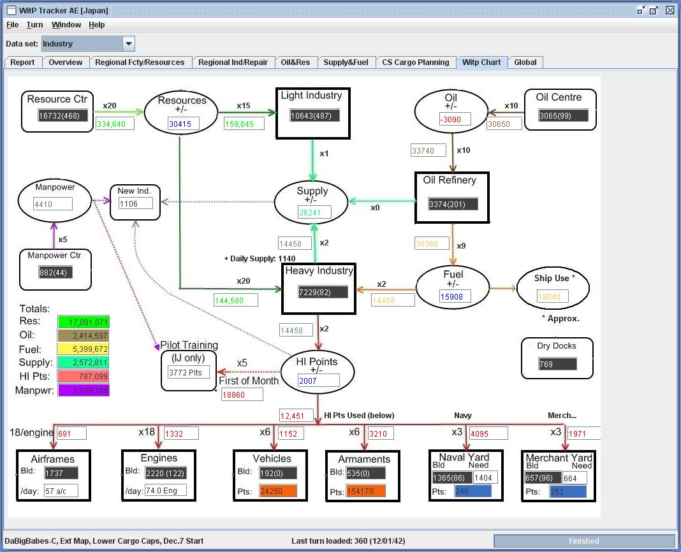Click the Supply +/- value field

click(x=314, y=212)
